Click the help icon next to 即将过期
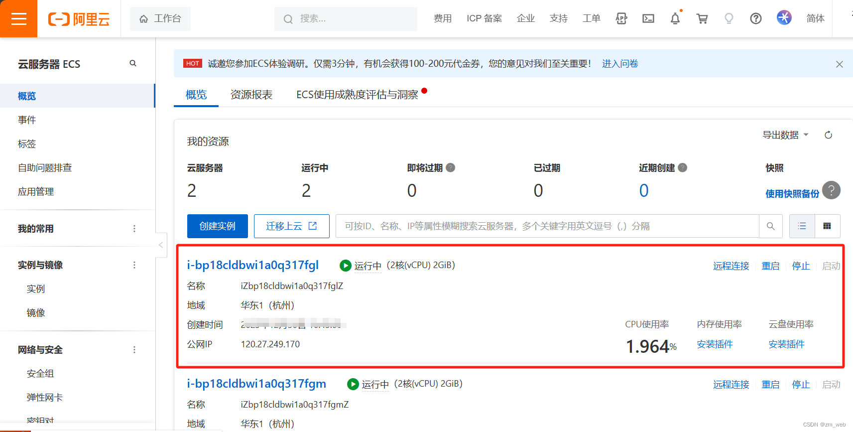 (x=450, y=168)
